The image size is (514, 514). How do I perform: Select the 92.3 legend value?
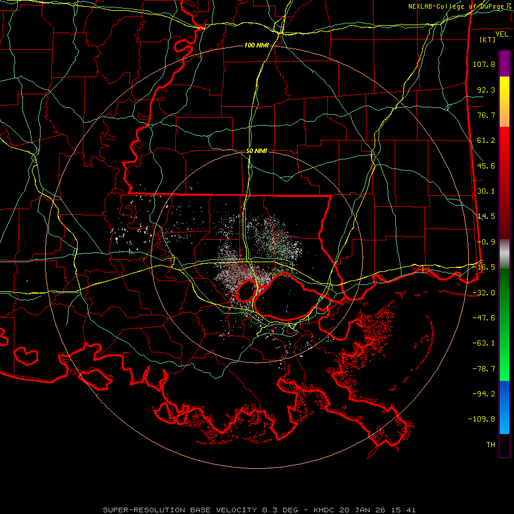click(486, 90)
